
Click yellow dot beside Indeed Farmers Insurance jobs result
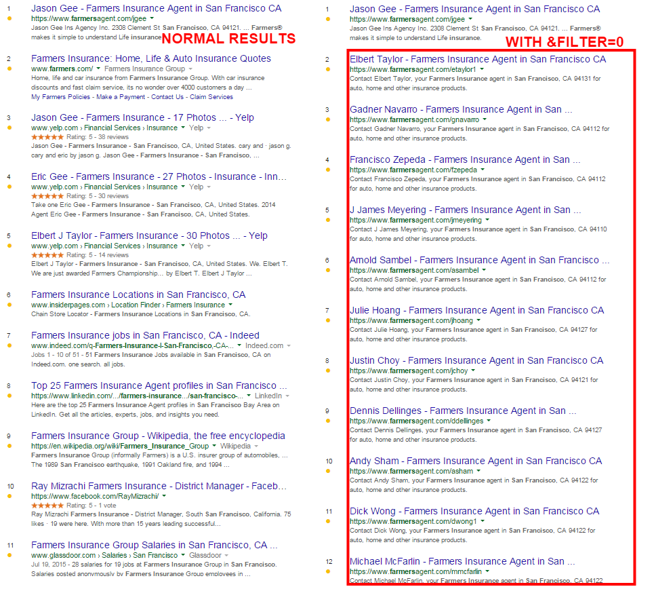(x=9, y=345)
